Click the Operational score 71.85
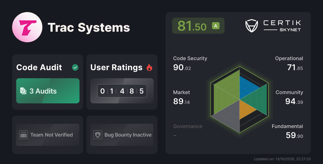Image resolution: width=323 pixels, height=164 pixels. pyautogui.click(x=295, y=67)
